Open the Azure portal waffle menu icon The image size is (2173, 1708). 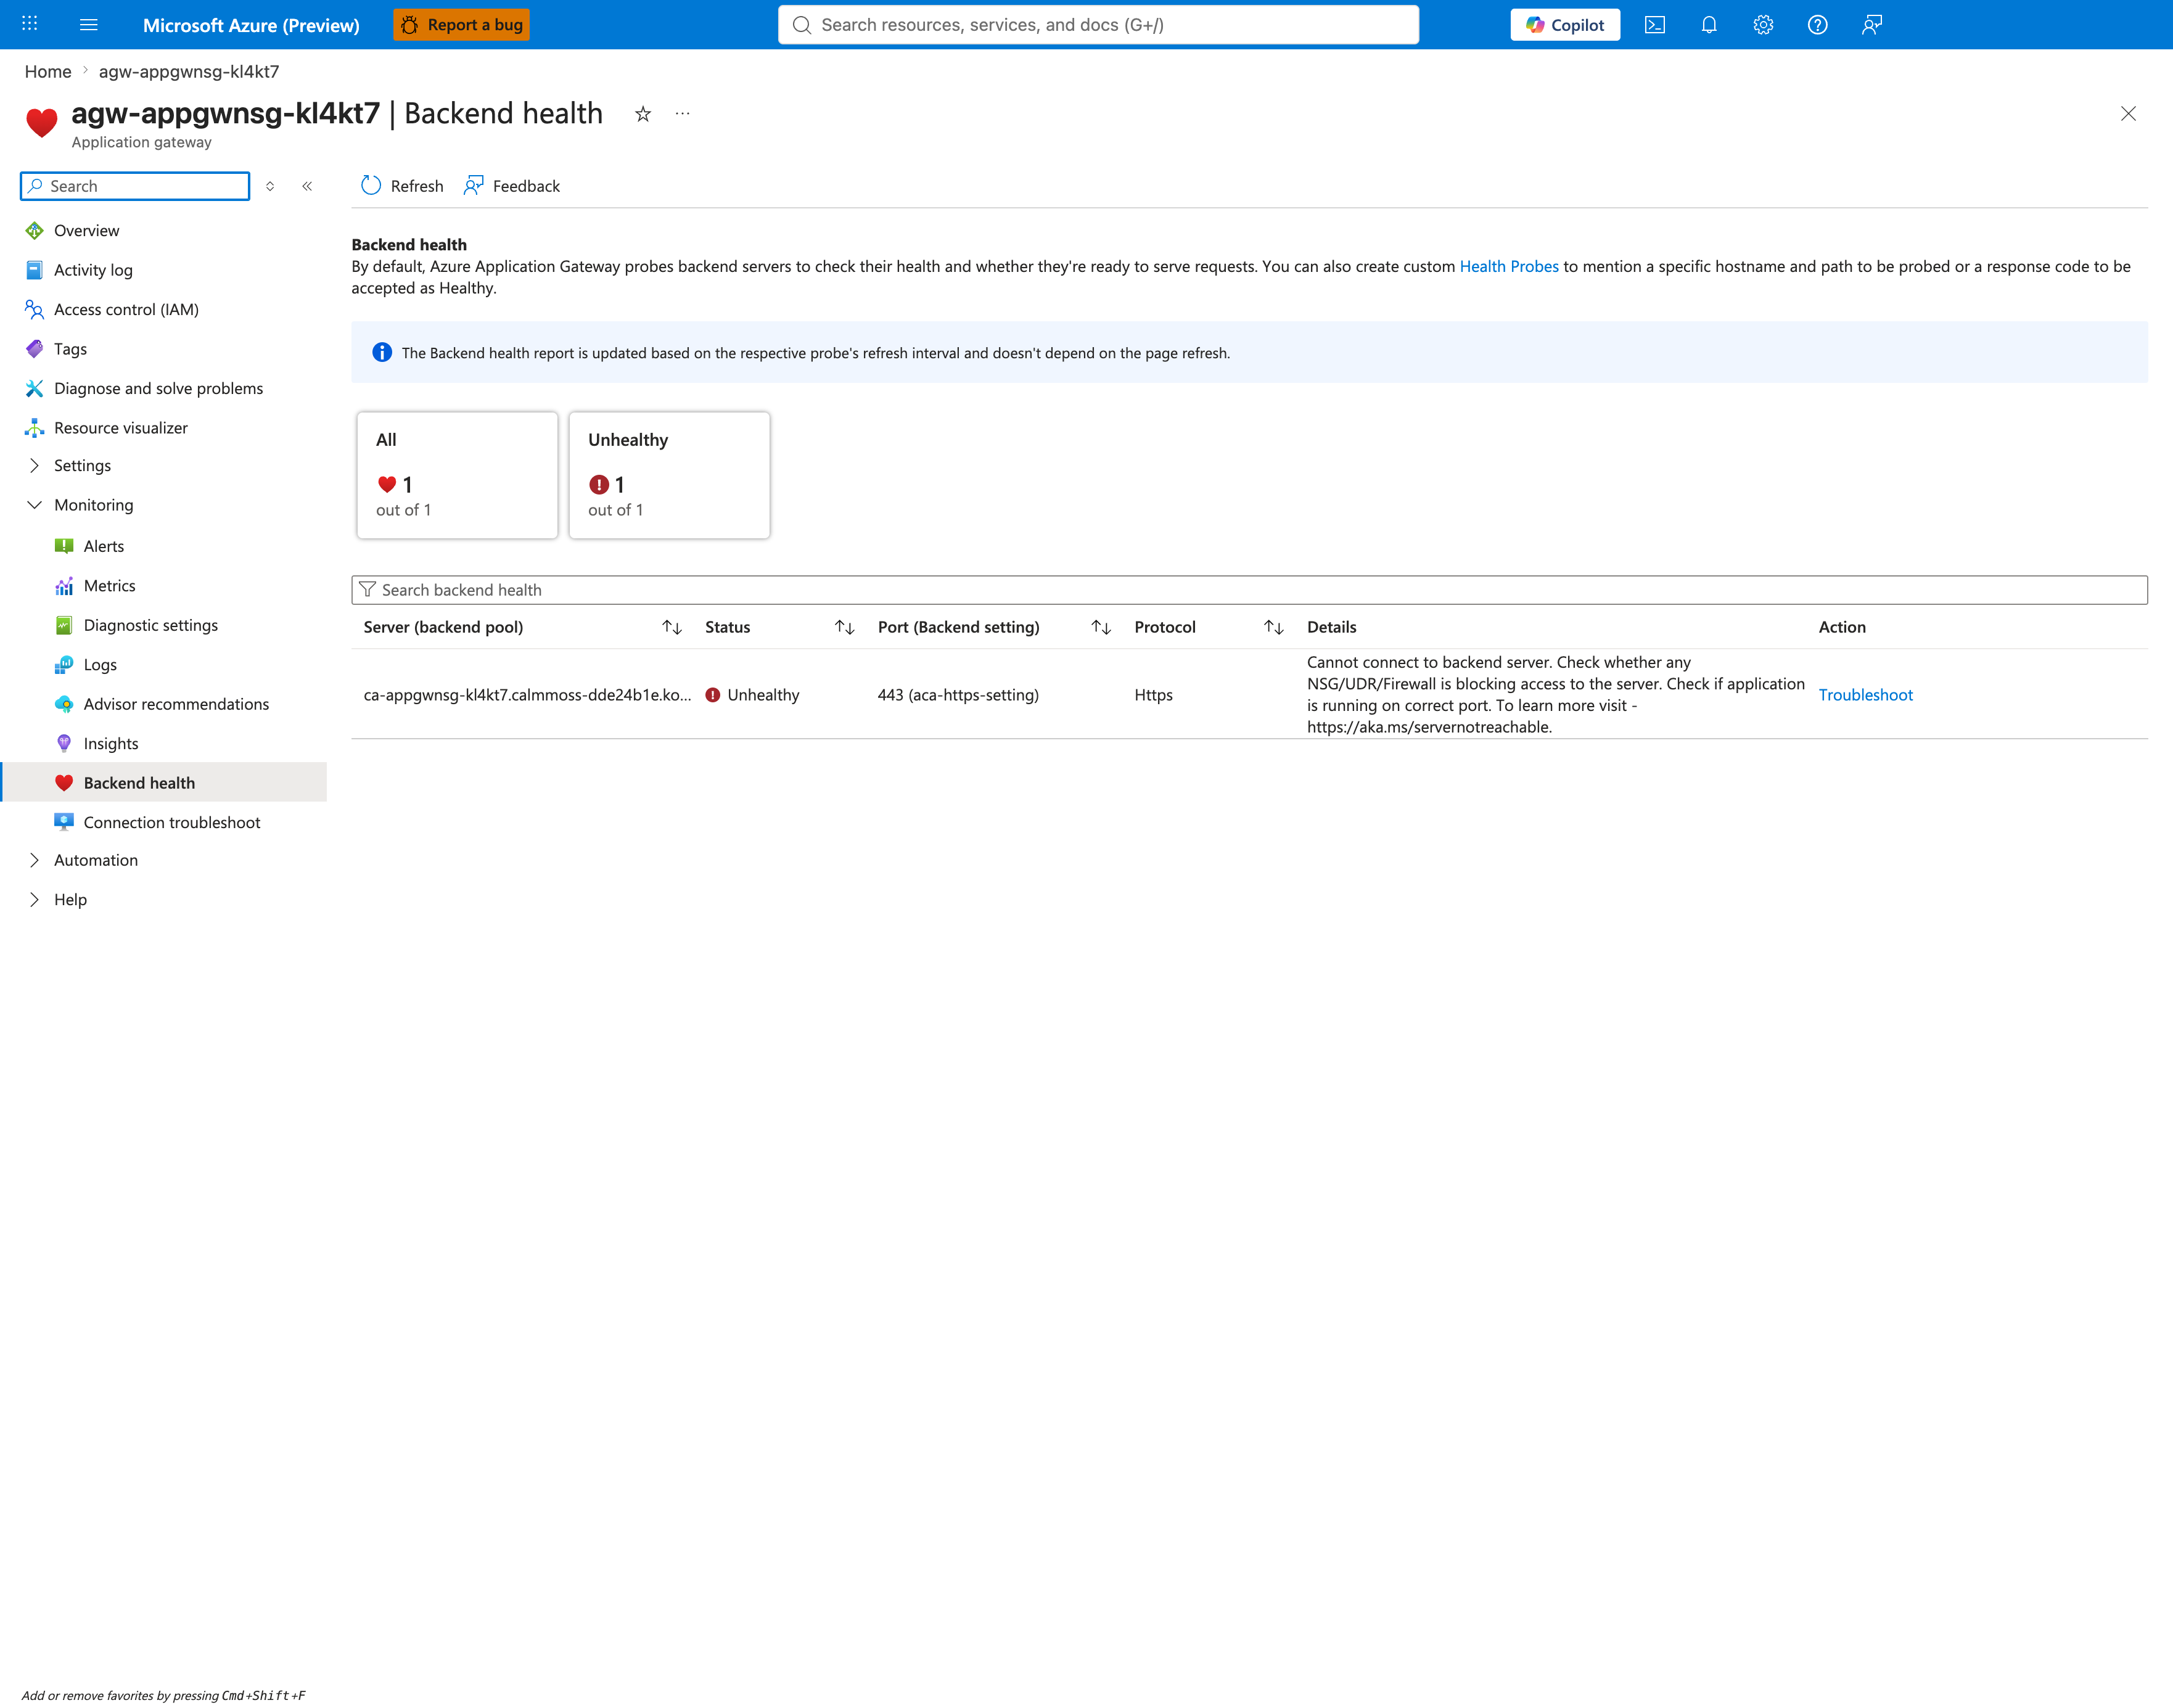pyautogui.click(x=30, y=24)
